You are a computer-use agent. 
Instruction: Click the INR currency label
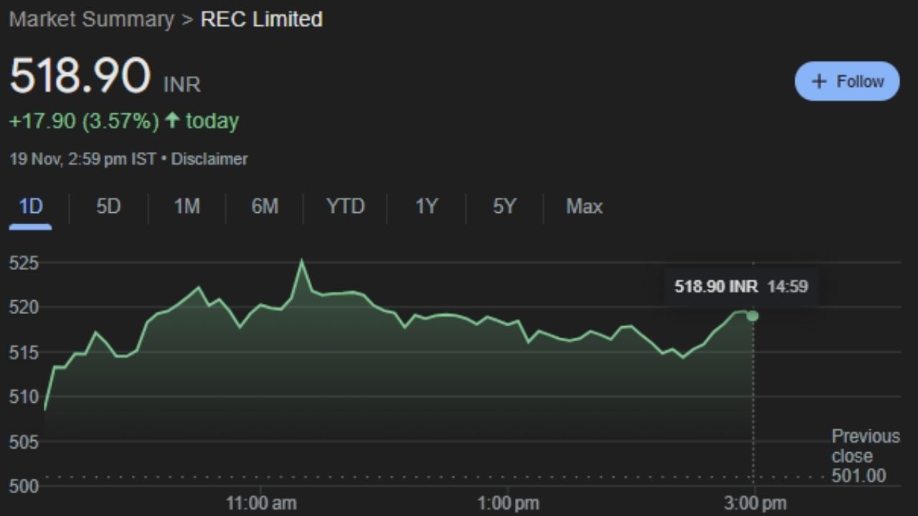click(x=182, y=85)
